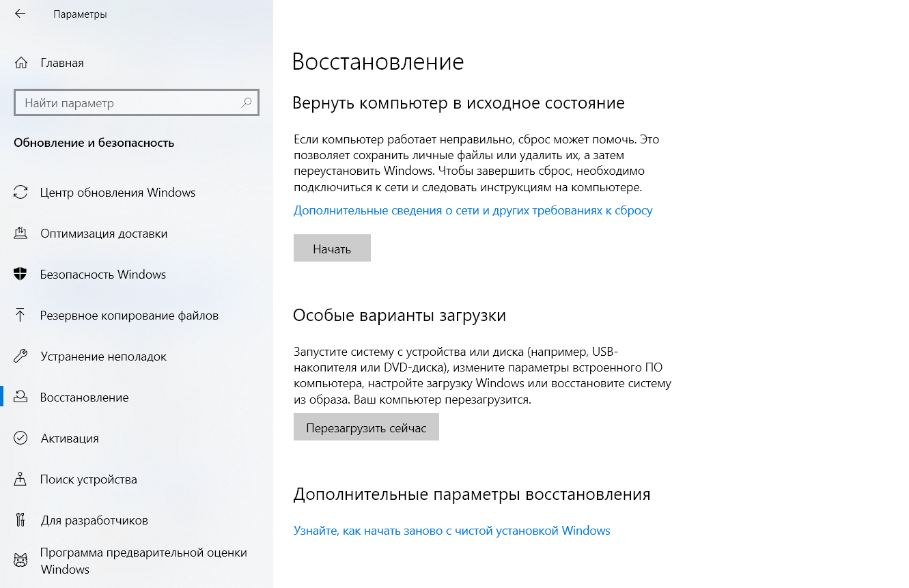Open the Центр обновления Windows section icon
The width and height of the screenshot is (909, 588).
coord(21,193)
